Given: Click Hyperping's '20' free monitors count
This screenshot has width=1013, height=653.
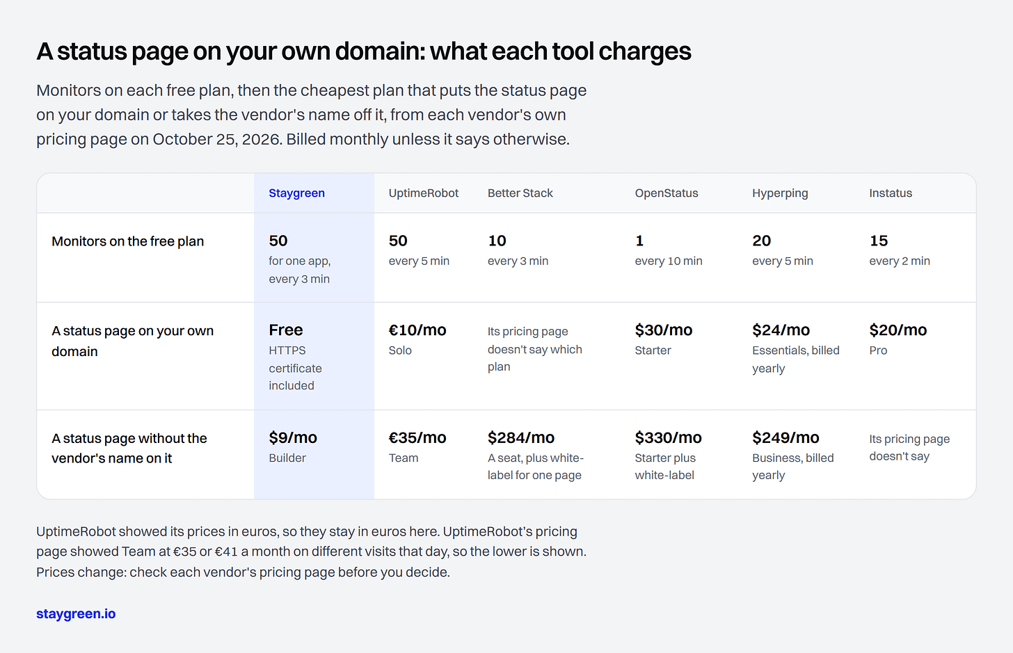Looking at the screenshot, I should 761,241.
